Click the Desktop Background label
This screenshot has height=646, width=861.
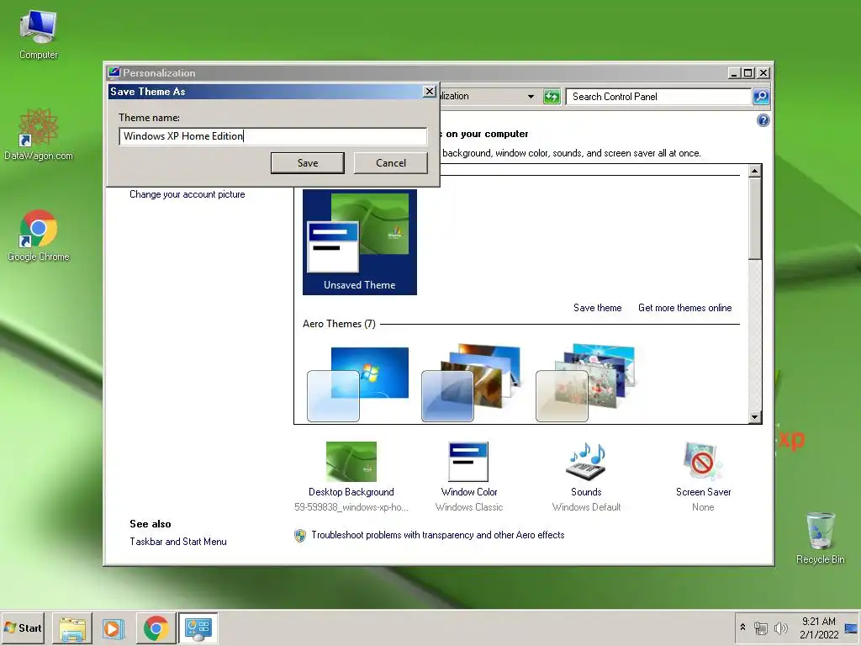coord(351,492)
